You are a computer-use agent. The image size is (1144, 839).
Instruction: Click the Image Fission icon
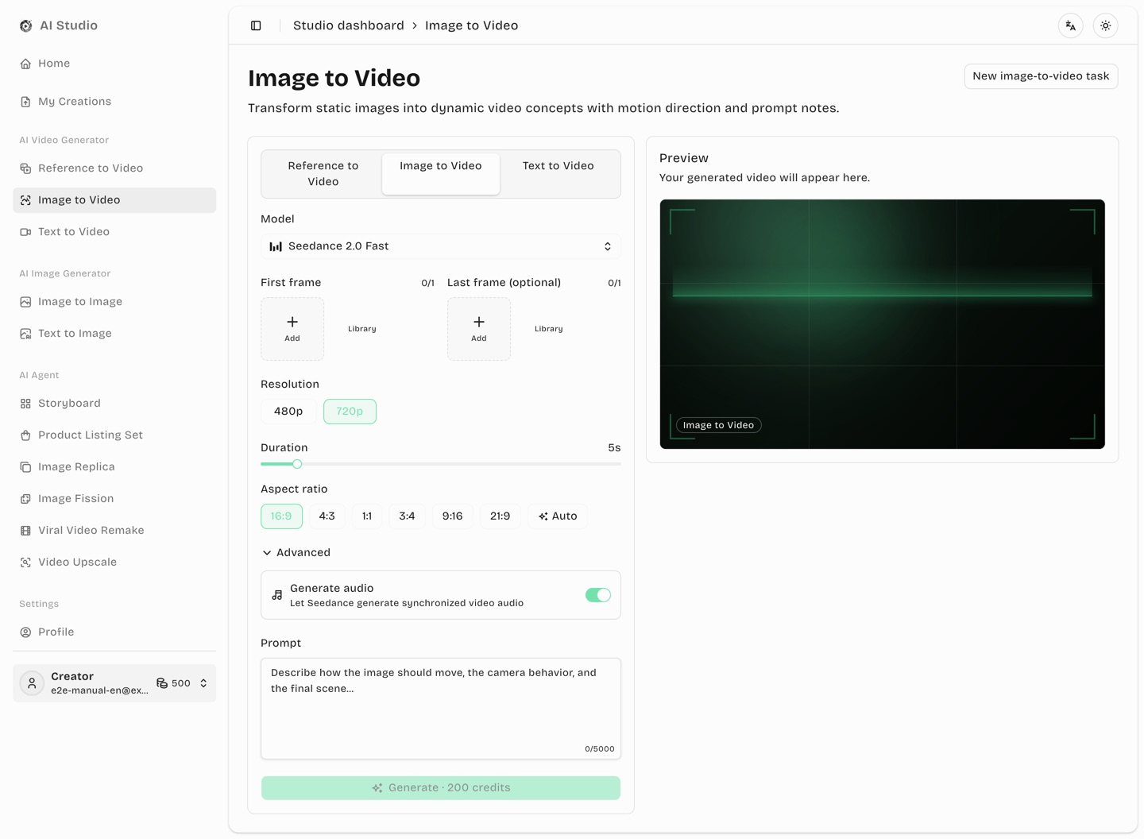(x=25, y=499)
